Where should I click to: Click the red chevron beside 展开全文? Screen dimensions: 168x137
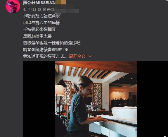click(x=90, y=56)
